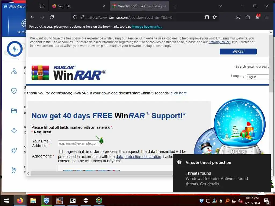Image resolution: width=275 pixels, height=206 pixels.
Task: Open Firefox View button
Action: tap(42, 6)
